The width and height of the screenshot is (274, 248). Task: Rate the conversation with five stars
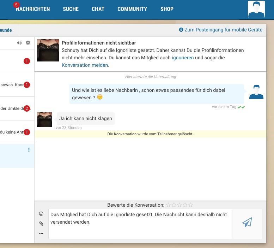click(x=191, y=205)
